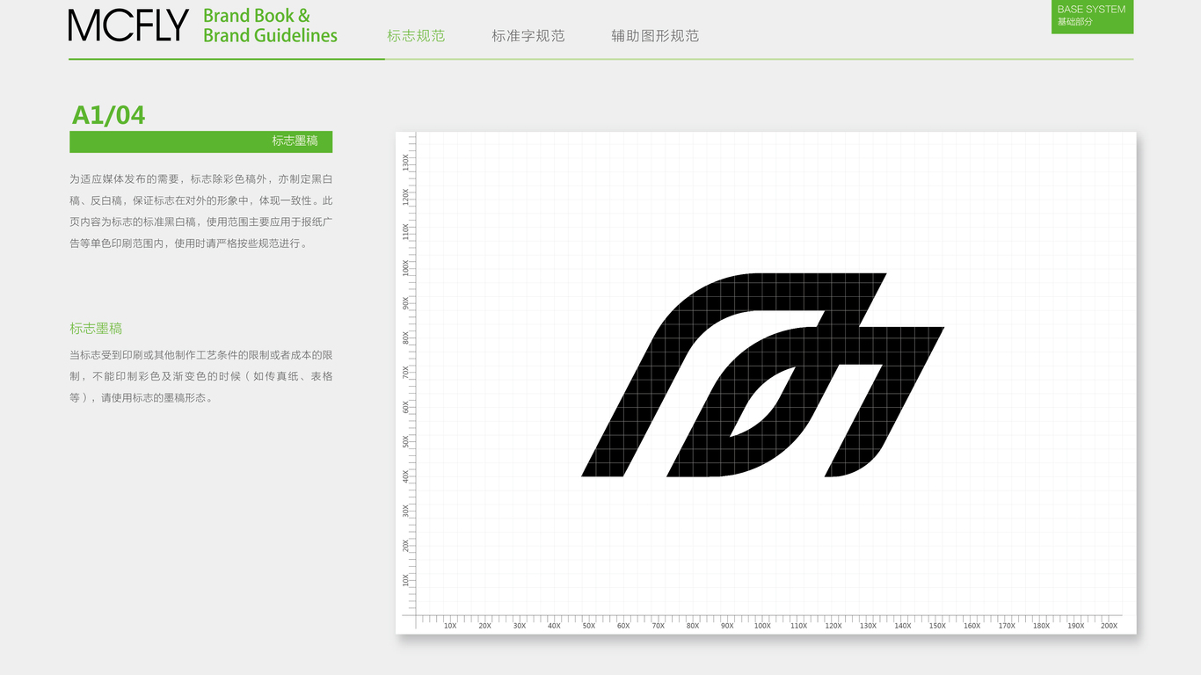Image resolution: width=1201 pixels, height=675 pixels.
Task: Click the green 标志墨稿 header bar
Action: point(201,142)
